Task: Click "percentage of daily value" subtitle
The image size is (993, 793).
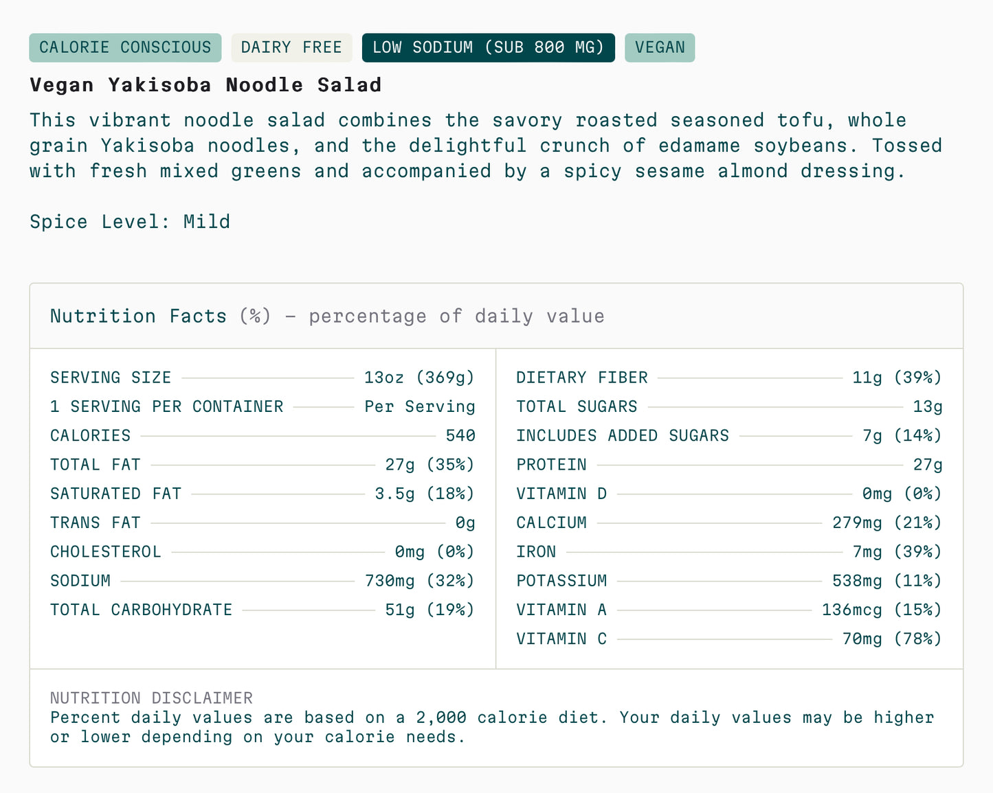Action: click(x=456, y=317)
